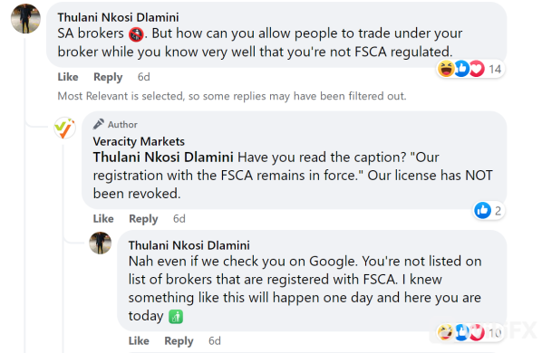View reactions on the last reply showing 10
This screenshot has height=353, width=542.
point(470,332)
